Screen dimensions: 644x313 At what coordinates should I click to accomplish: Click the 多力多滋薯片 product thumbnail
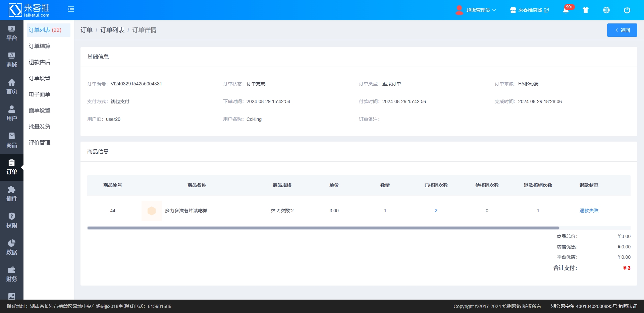coord(152,211)
